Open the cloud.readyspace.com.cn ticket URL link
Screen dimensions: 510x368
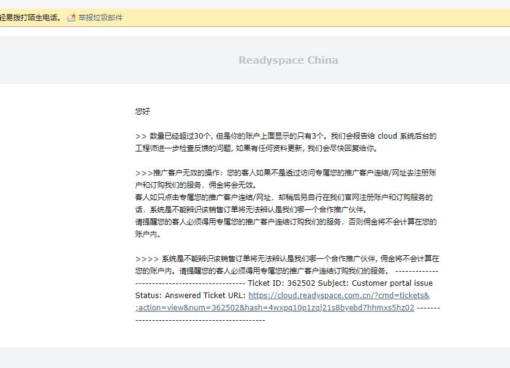(283, 301)
